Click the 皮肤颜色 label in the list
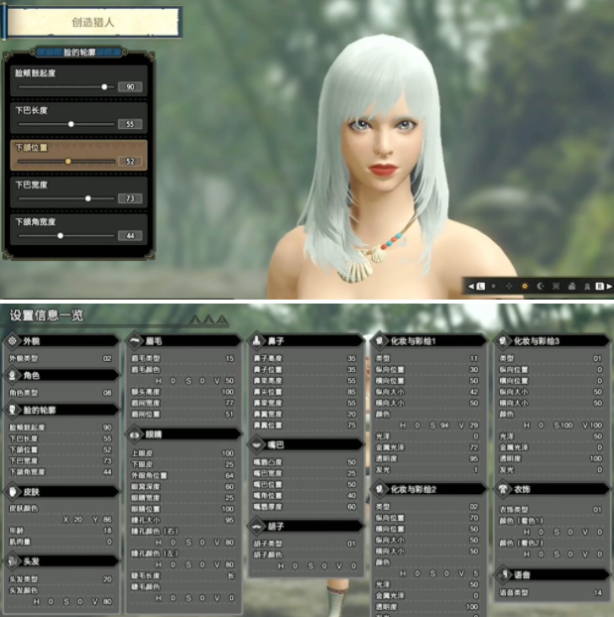The height and width of the screenshot is (617, 614). 24,508
